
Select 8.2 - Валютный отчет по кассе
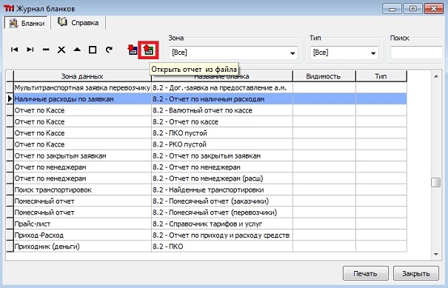coord(221,110)
